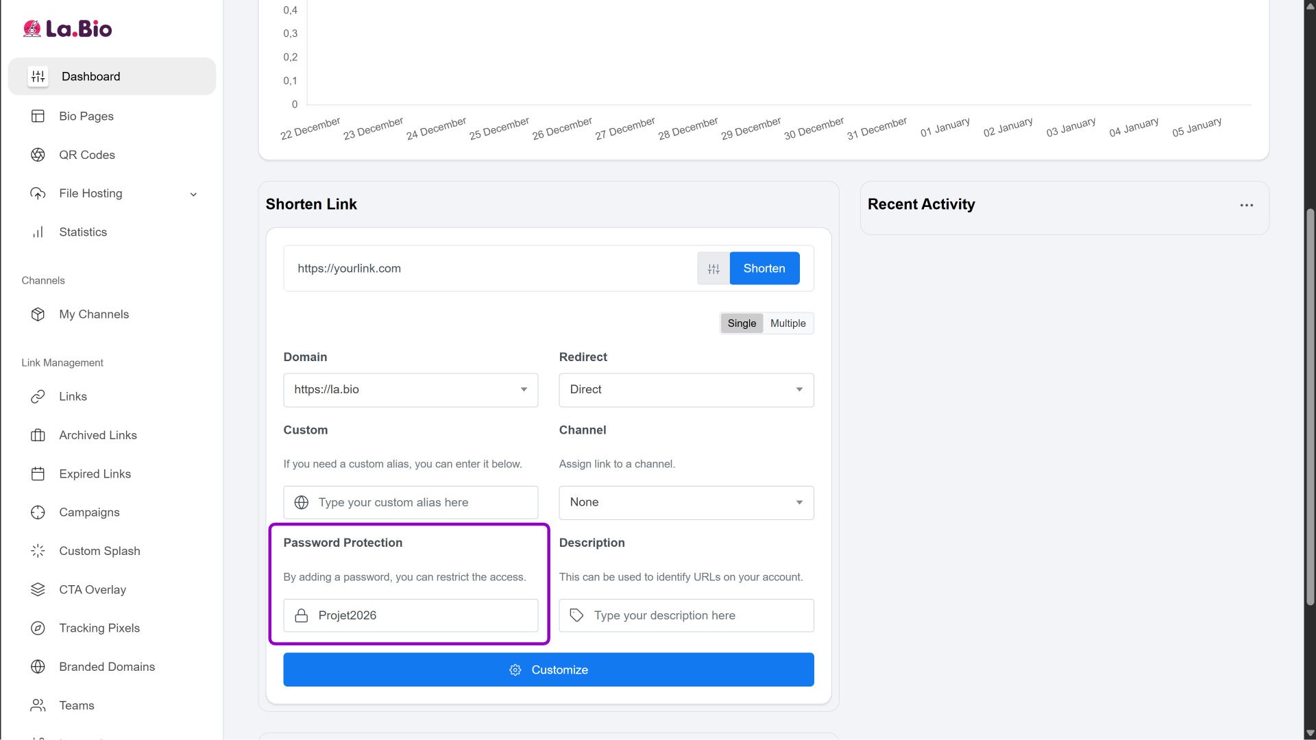1316x740 pixels.
Task: Open the Channel dropdown set to None
Action: tap(686, 503)
